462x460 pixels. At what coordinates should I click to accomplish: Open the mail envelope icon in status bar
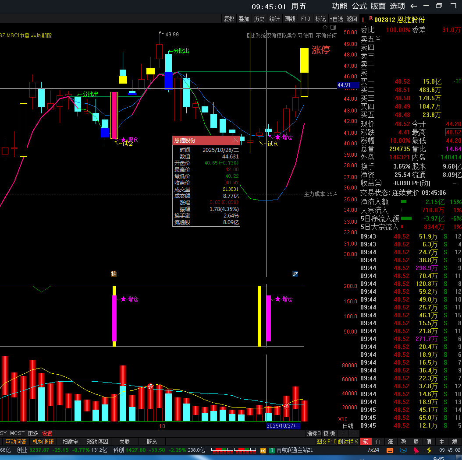(x=404, y=450)
